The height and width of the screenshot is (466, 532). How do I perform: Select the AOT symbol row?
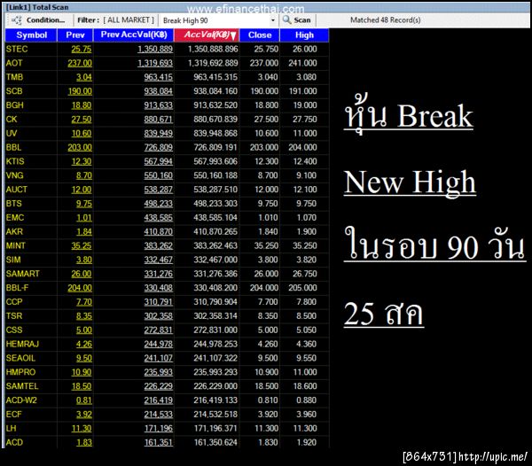pos(14,63)
